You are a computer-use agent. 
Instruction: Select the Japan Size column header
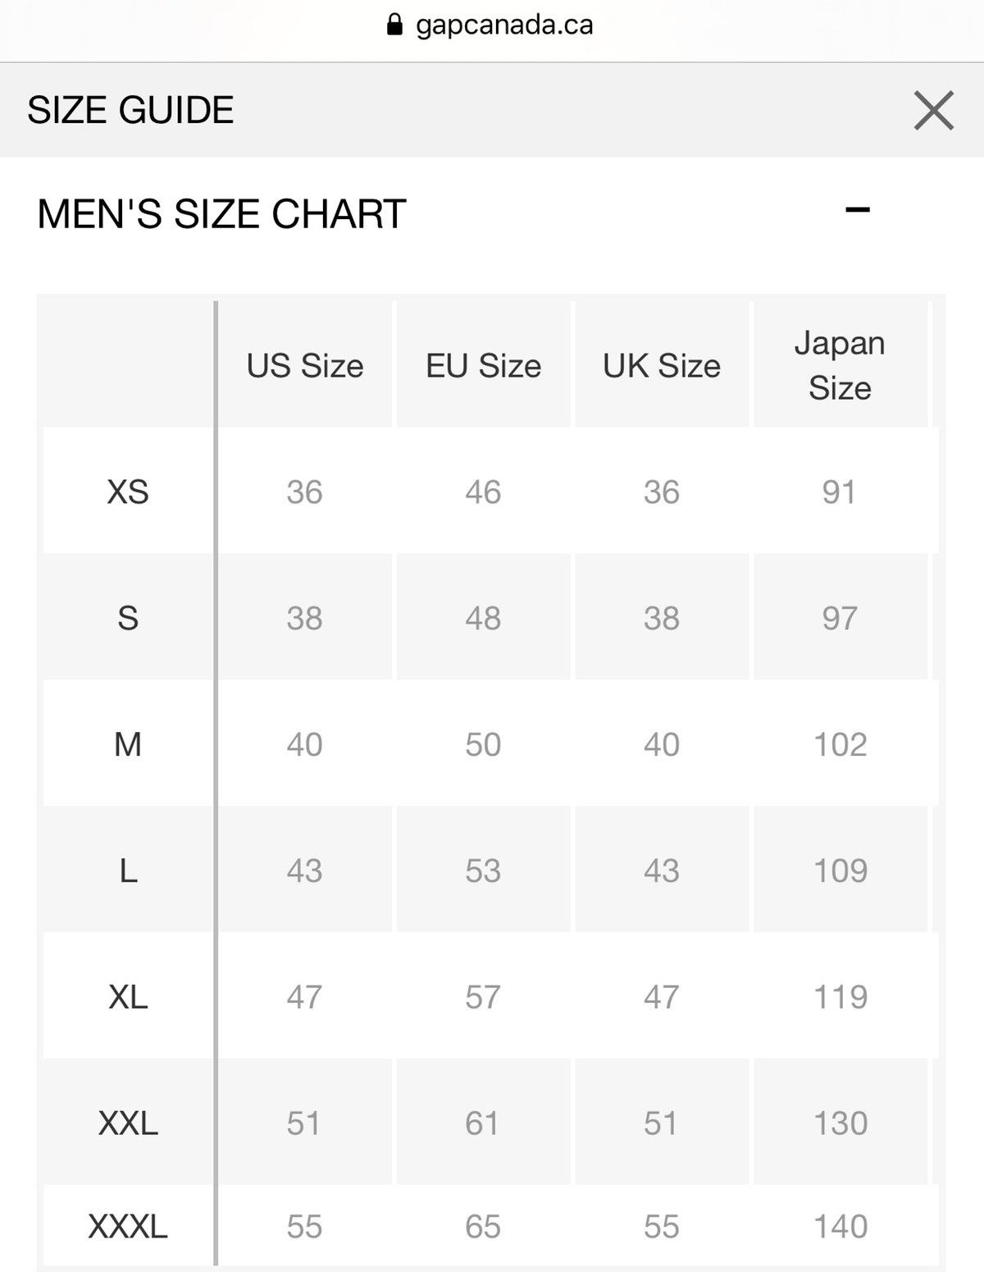(840, 366)
